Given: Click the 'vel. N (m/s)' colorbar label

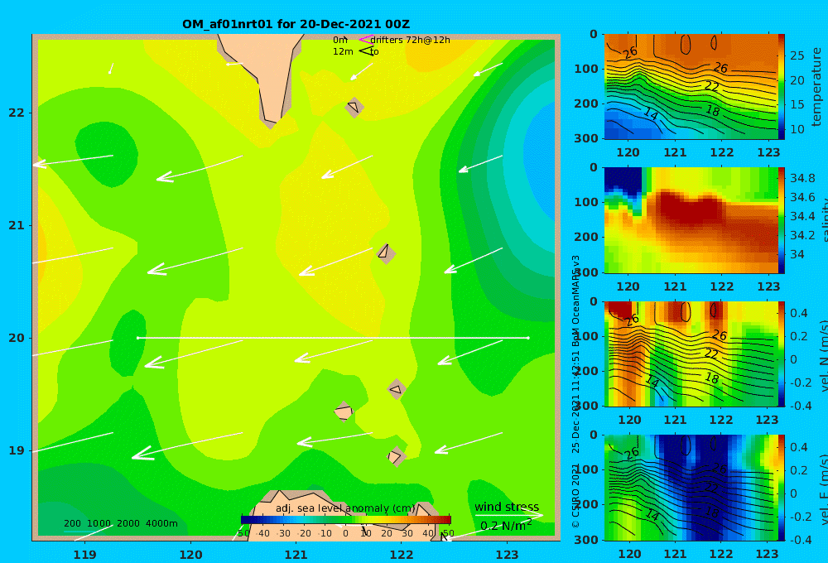Looking at the screenshot, I should click(823, 355).
